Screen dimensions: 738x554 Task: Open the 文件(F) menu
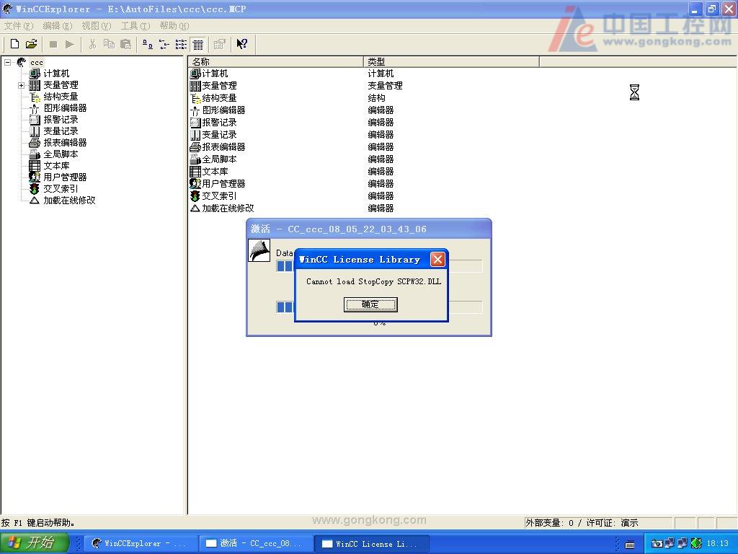point(18,26)
